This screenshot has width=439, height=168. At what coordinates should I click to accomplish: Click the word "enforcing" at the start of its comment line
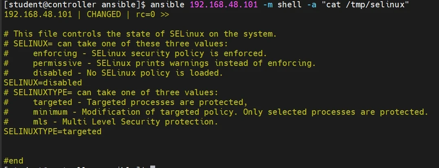click(55, 53)
